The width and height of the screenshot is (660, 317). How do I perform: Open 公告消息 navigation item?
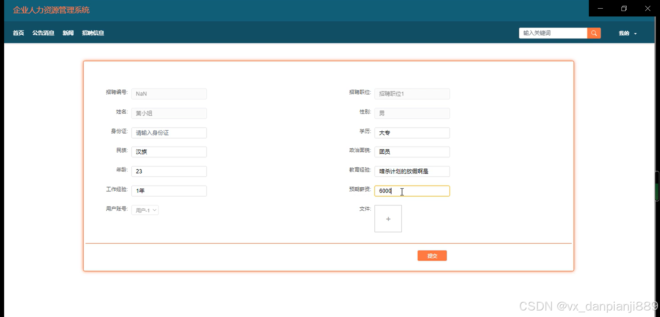point(43,33)
